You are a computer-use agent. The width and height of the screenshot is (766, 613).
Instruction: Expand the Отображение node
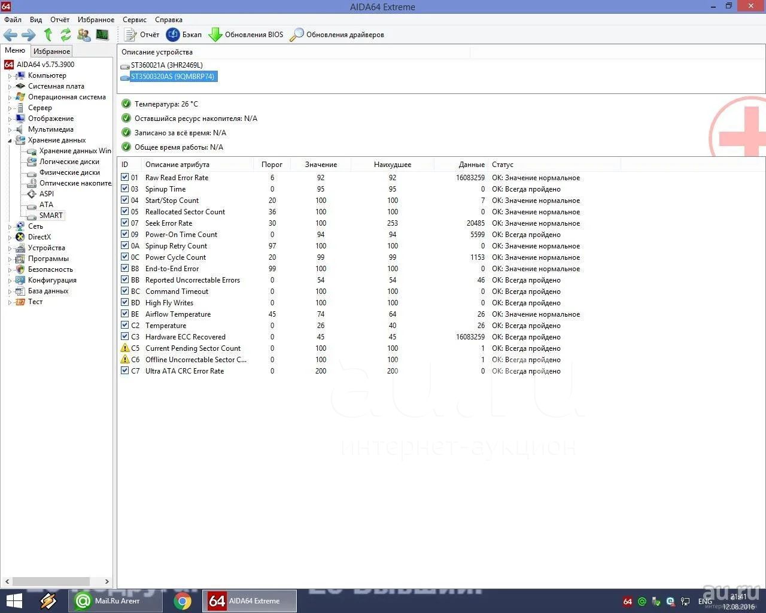(10, 119)
